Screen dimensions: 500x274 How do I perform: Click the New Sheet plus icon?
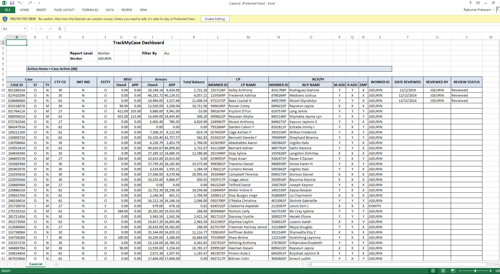56,264
